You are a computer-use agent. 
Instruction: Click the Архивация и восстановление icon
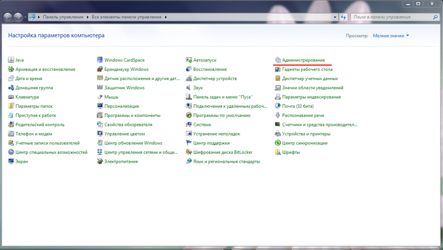click(x=11, y=70)
